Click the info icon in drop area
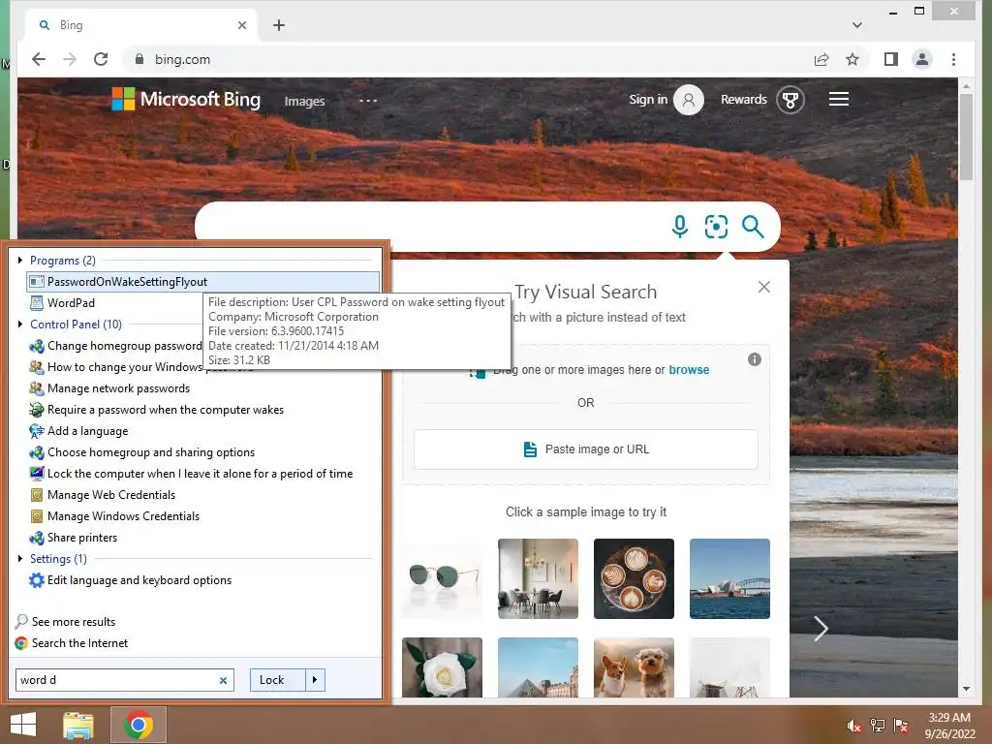Viewport: 992px width, 744px height. pyautogui.click(x=754, y=359)
